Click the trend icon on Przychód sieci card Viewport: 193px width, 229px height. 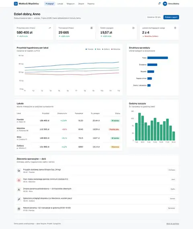pyautogui.click(x=50, y=28)
